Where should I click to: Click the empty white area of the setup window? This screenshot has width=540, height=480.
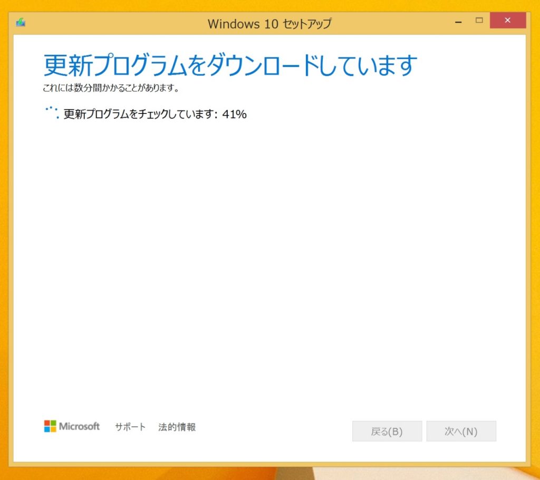point(270,264)
